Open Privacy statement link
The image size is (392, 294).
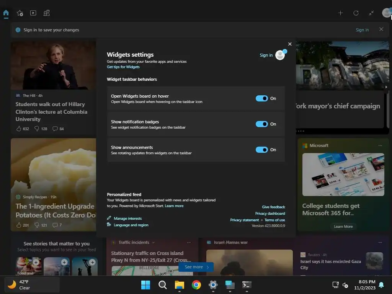point(245,220)
